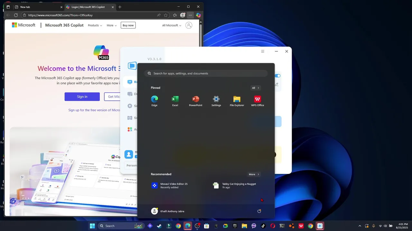The height and width of the screenshot is (231, 412).
Task: Select Login Microsoft 365 Copilot tab
Action: tap(90, 7)
